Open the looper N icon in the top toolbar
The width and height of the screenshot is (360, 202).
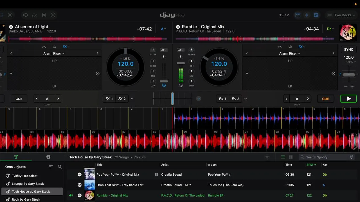point(44,15)
